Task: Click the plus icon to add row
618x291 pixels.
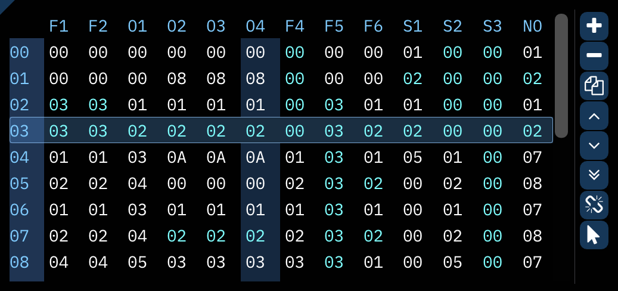Action: [594, 26]
